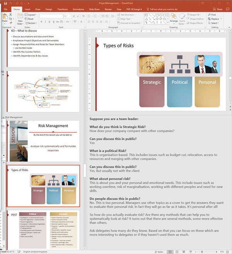Click the Copy icon in Clipboard group
232x254 pixels.
tap(10, 19)
